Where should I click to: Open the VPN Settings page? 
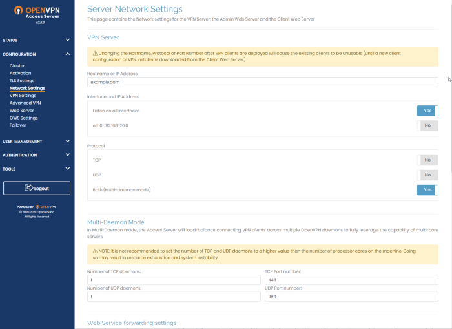23,95
